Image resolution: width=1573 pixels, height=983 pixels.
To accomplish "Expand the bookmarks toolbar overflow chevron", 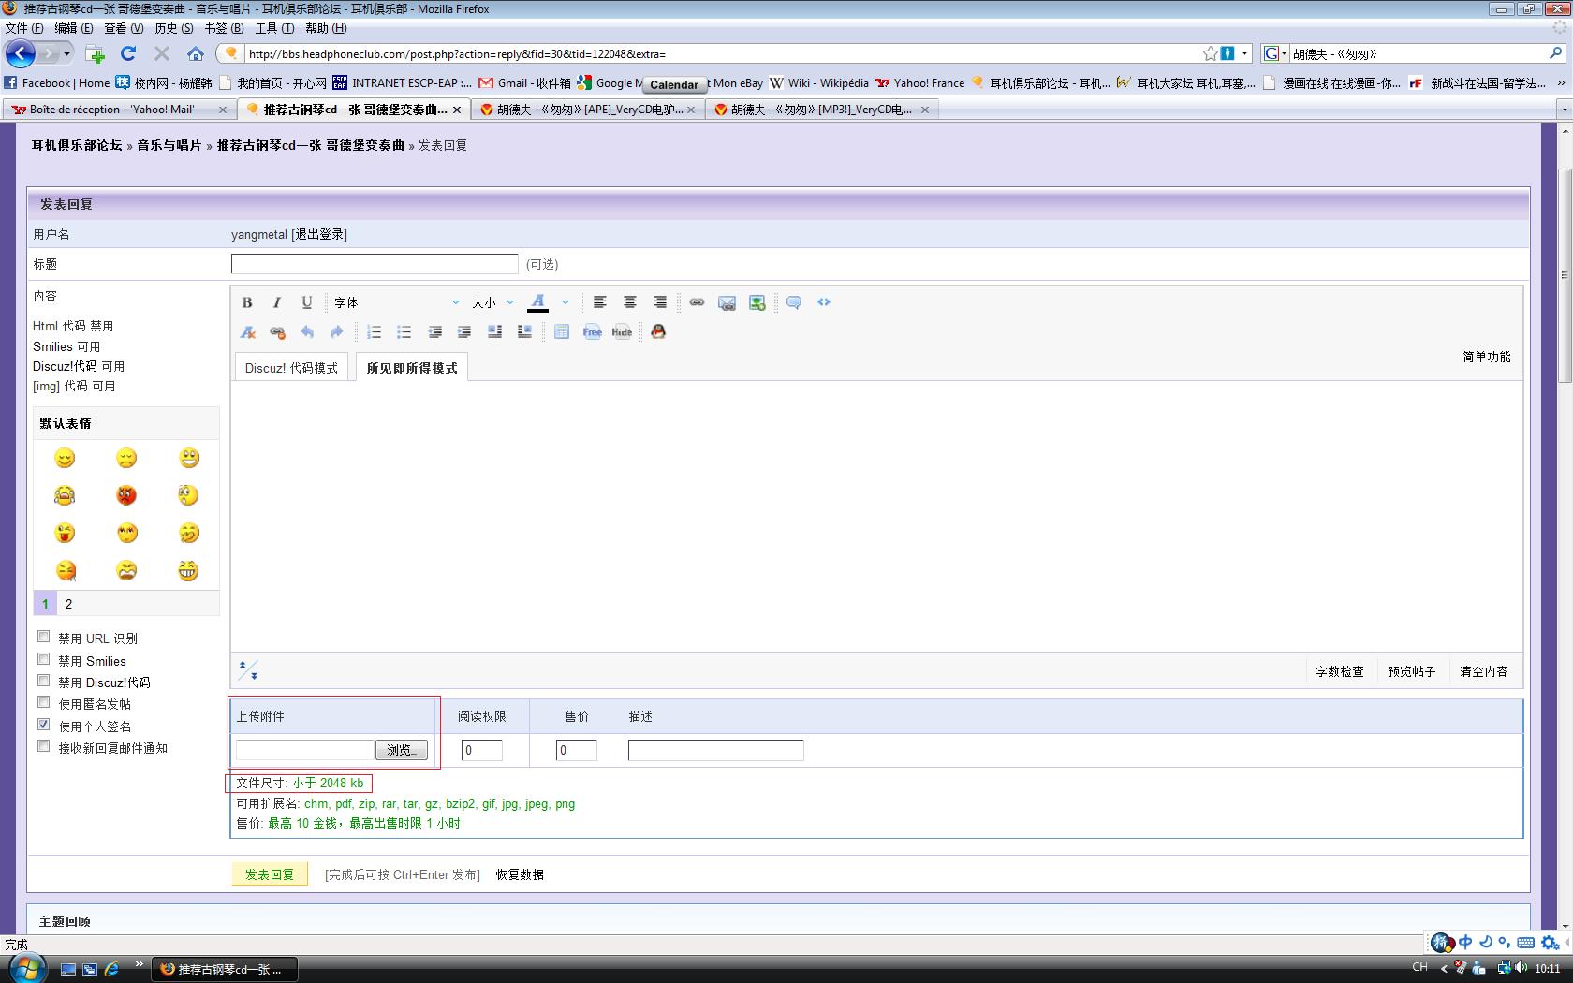I will [x=1561, y=83].
